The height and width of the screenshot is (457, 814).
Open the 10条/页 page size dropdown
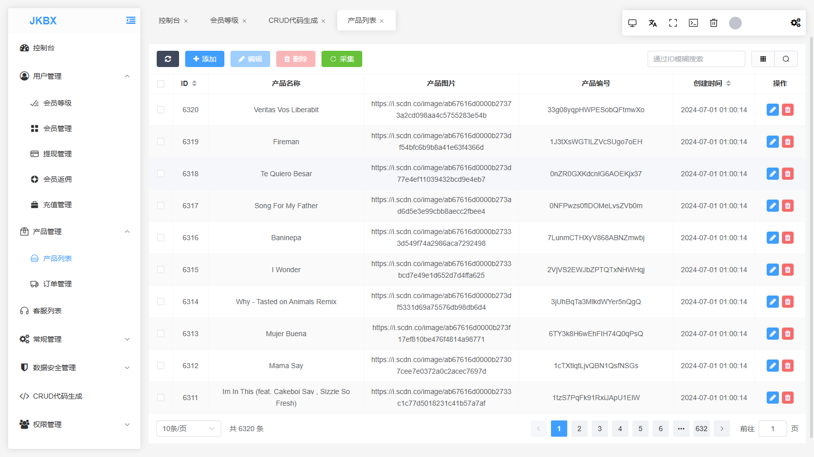click(x=188, y=429)
